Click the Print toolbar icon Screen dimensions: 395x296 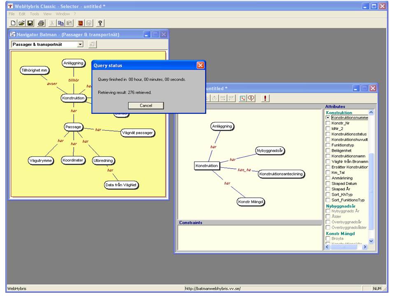tap(41, 23)
